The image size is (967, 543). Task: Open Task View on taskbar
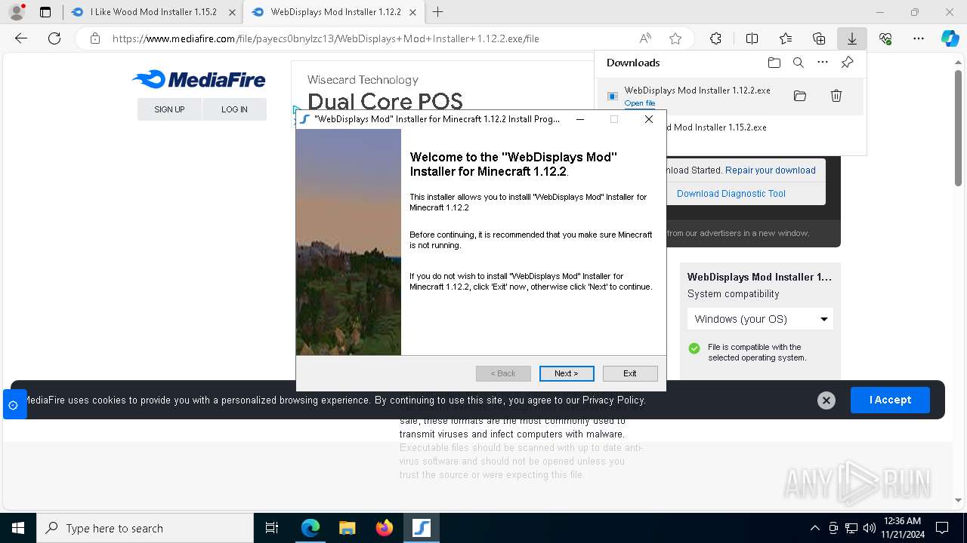272,528
